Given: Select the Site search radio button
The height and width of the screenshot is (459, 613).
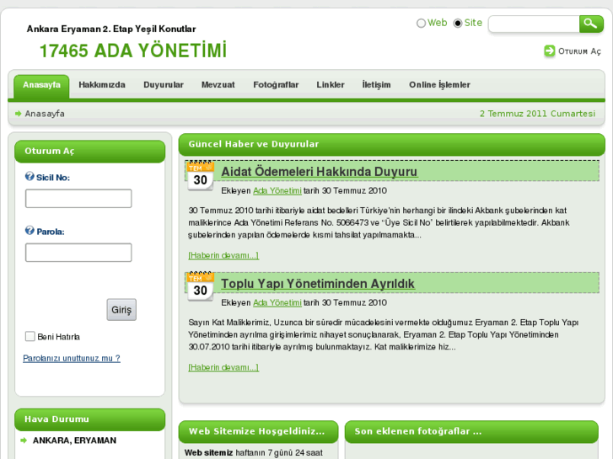Looking at the screenshot, I should pos(457,24).
